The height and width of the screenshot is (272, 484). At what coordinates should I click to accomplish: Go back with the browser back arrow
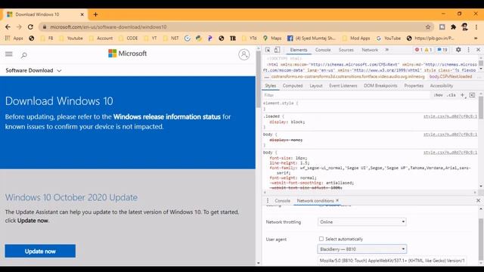point(8,27)
